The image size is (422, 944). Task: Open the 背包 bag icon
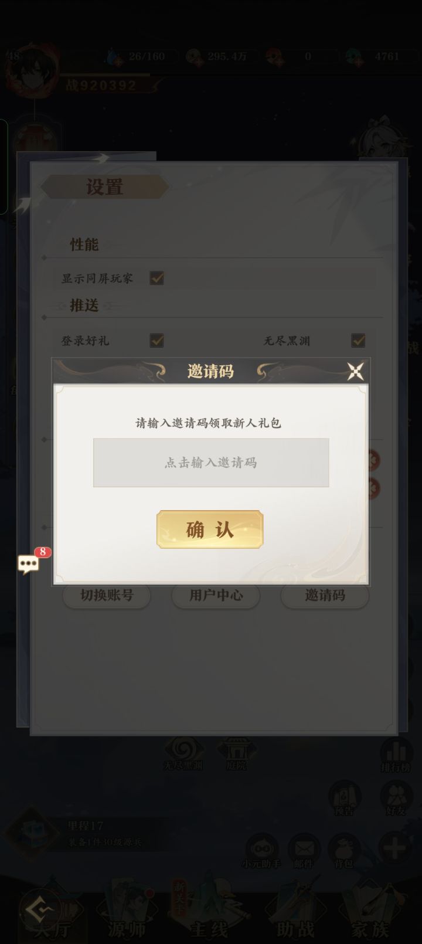coord(344,851)
